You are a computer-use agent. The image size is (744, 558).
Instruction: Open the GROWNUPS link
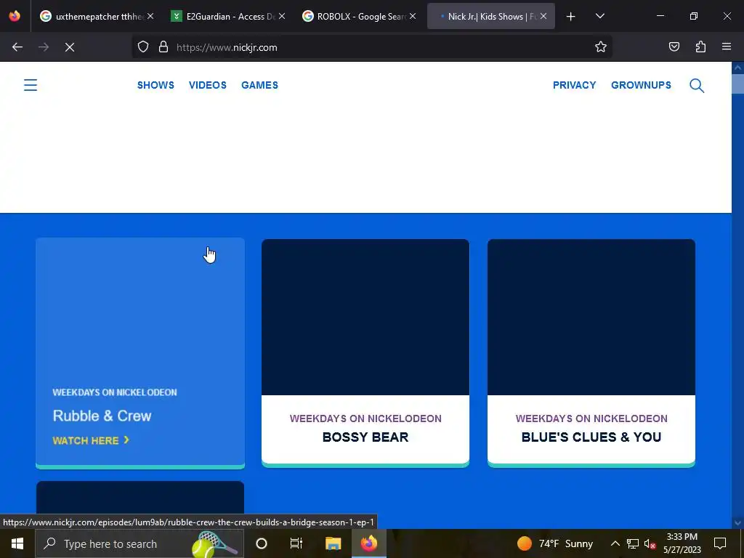click(641, 86)
